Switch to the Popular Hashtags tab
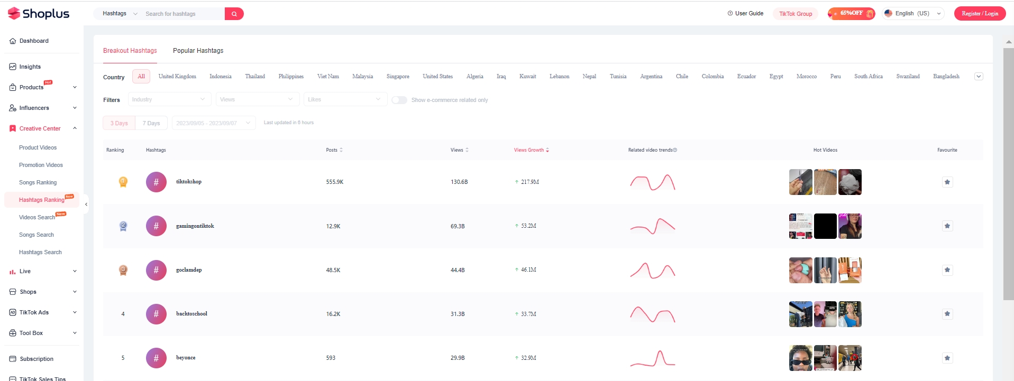The height and width of the screenshot is (381, 1014). coord(198,51)
